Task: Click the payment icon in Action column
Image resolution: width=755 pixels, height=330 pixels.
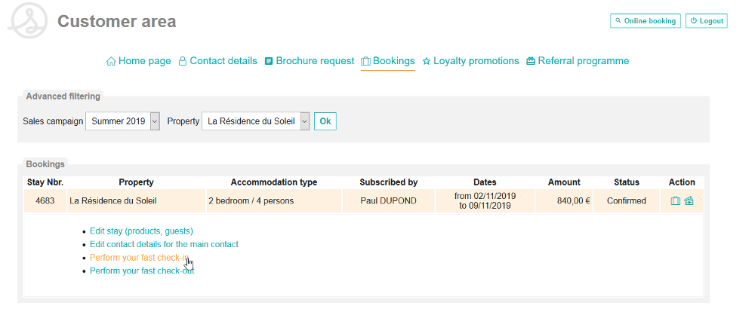Action: tap(689, 201)
